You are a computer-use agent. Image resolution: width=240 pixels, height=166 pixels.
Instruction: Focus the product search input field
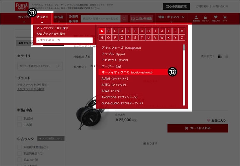click(x=101, y=18)
